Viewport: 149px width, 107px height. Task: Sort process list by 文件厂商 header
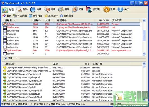125,20
